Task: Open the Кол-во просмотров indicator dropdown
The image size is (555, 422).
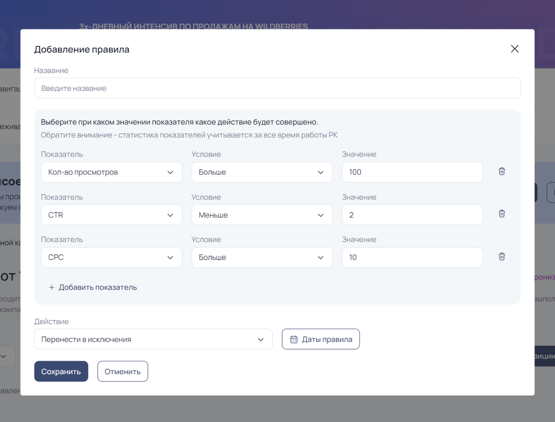Action: click(111, 172)
